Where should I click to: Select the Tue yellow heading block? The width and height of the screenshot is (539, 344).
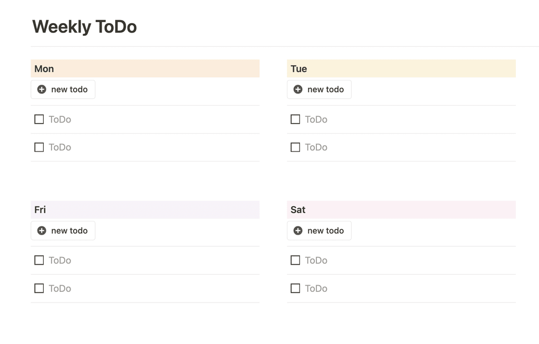click(401, 68)
